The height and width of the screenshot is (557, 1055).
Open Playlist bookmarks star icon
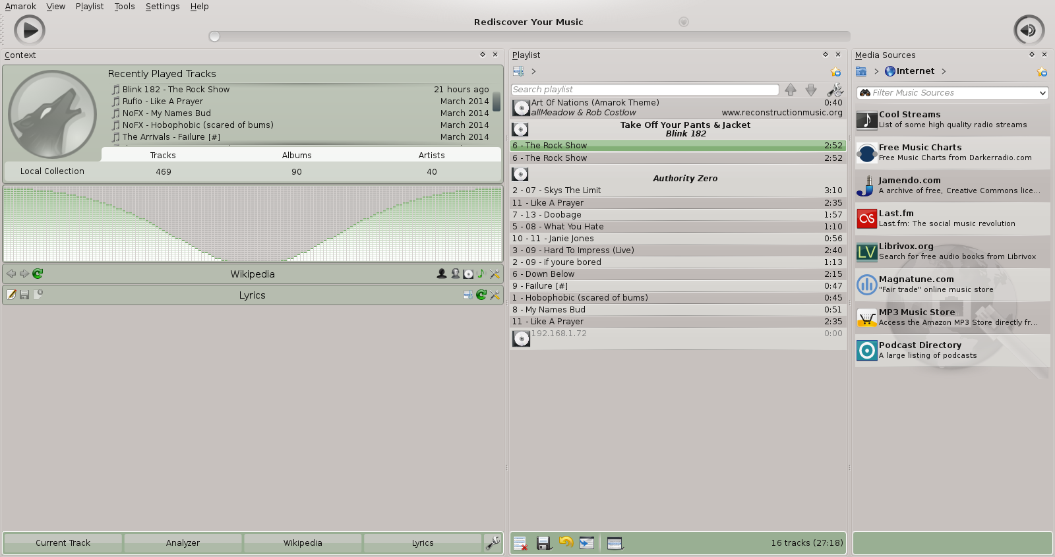[x=835, y=72]
